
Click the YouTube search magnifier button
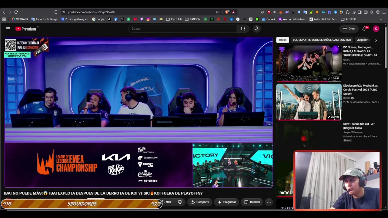[243, 28]
